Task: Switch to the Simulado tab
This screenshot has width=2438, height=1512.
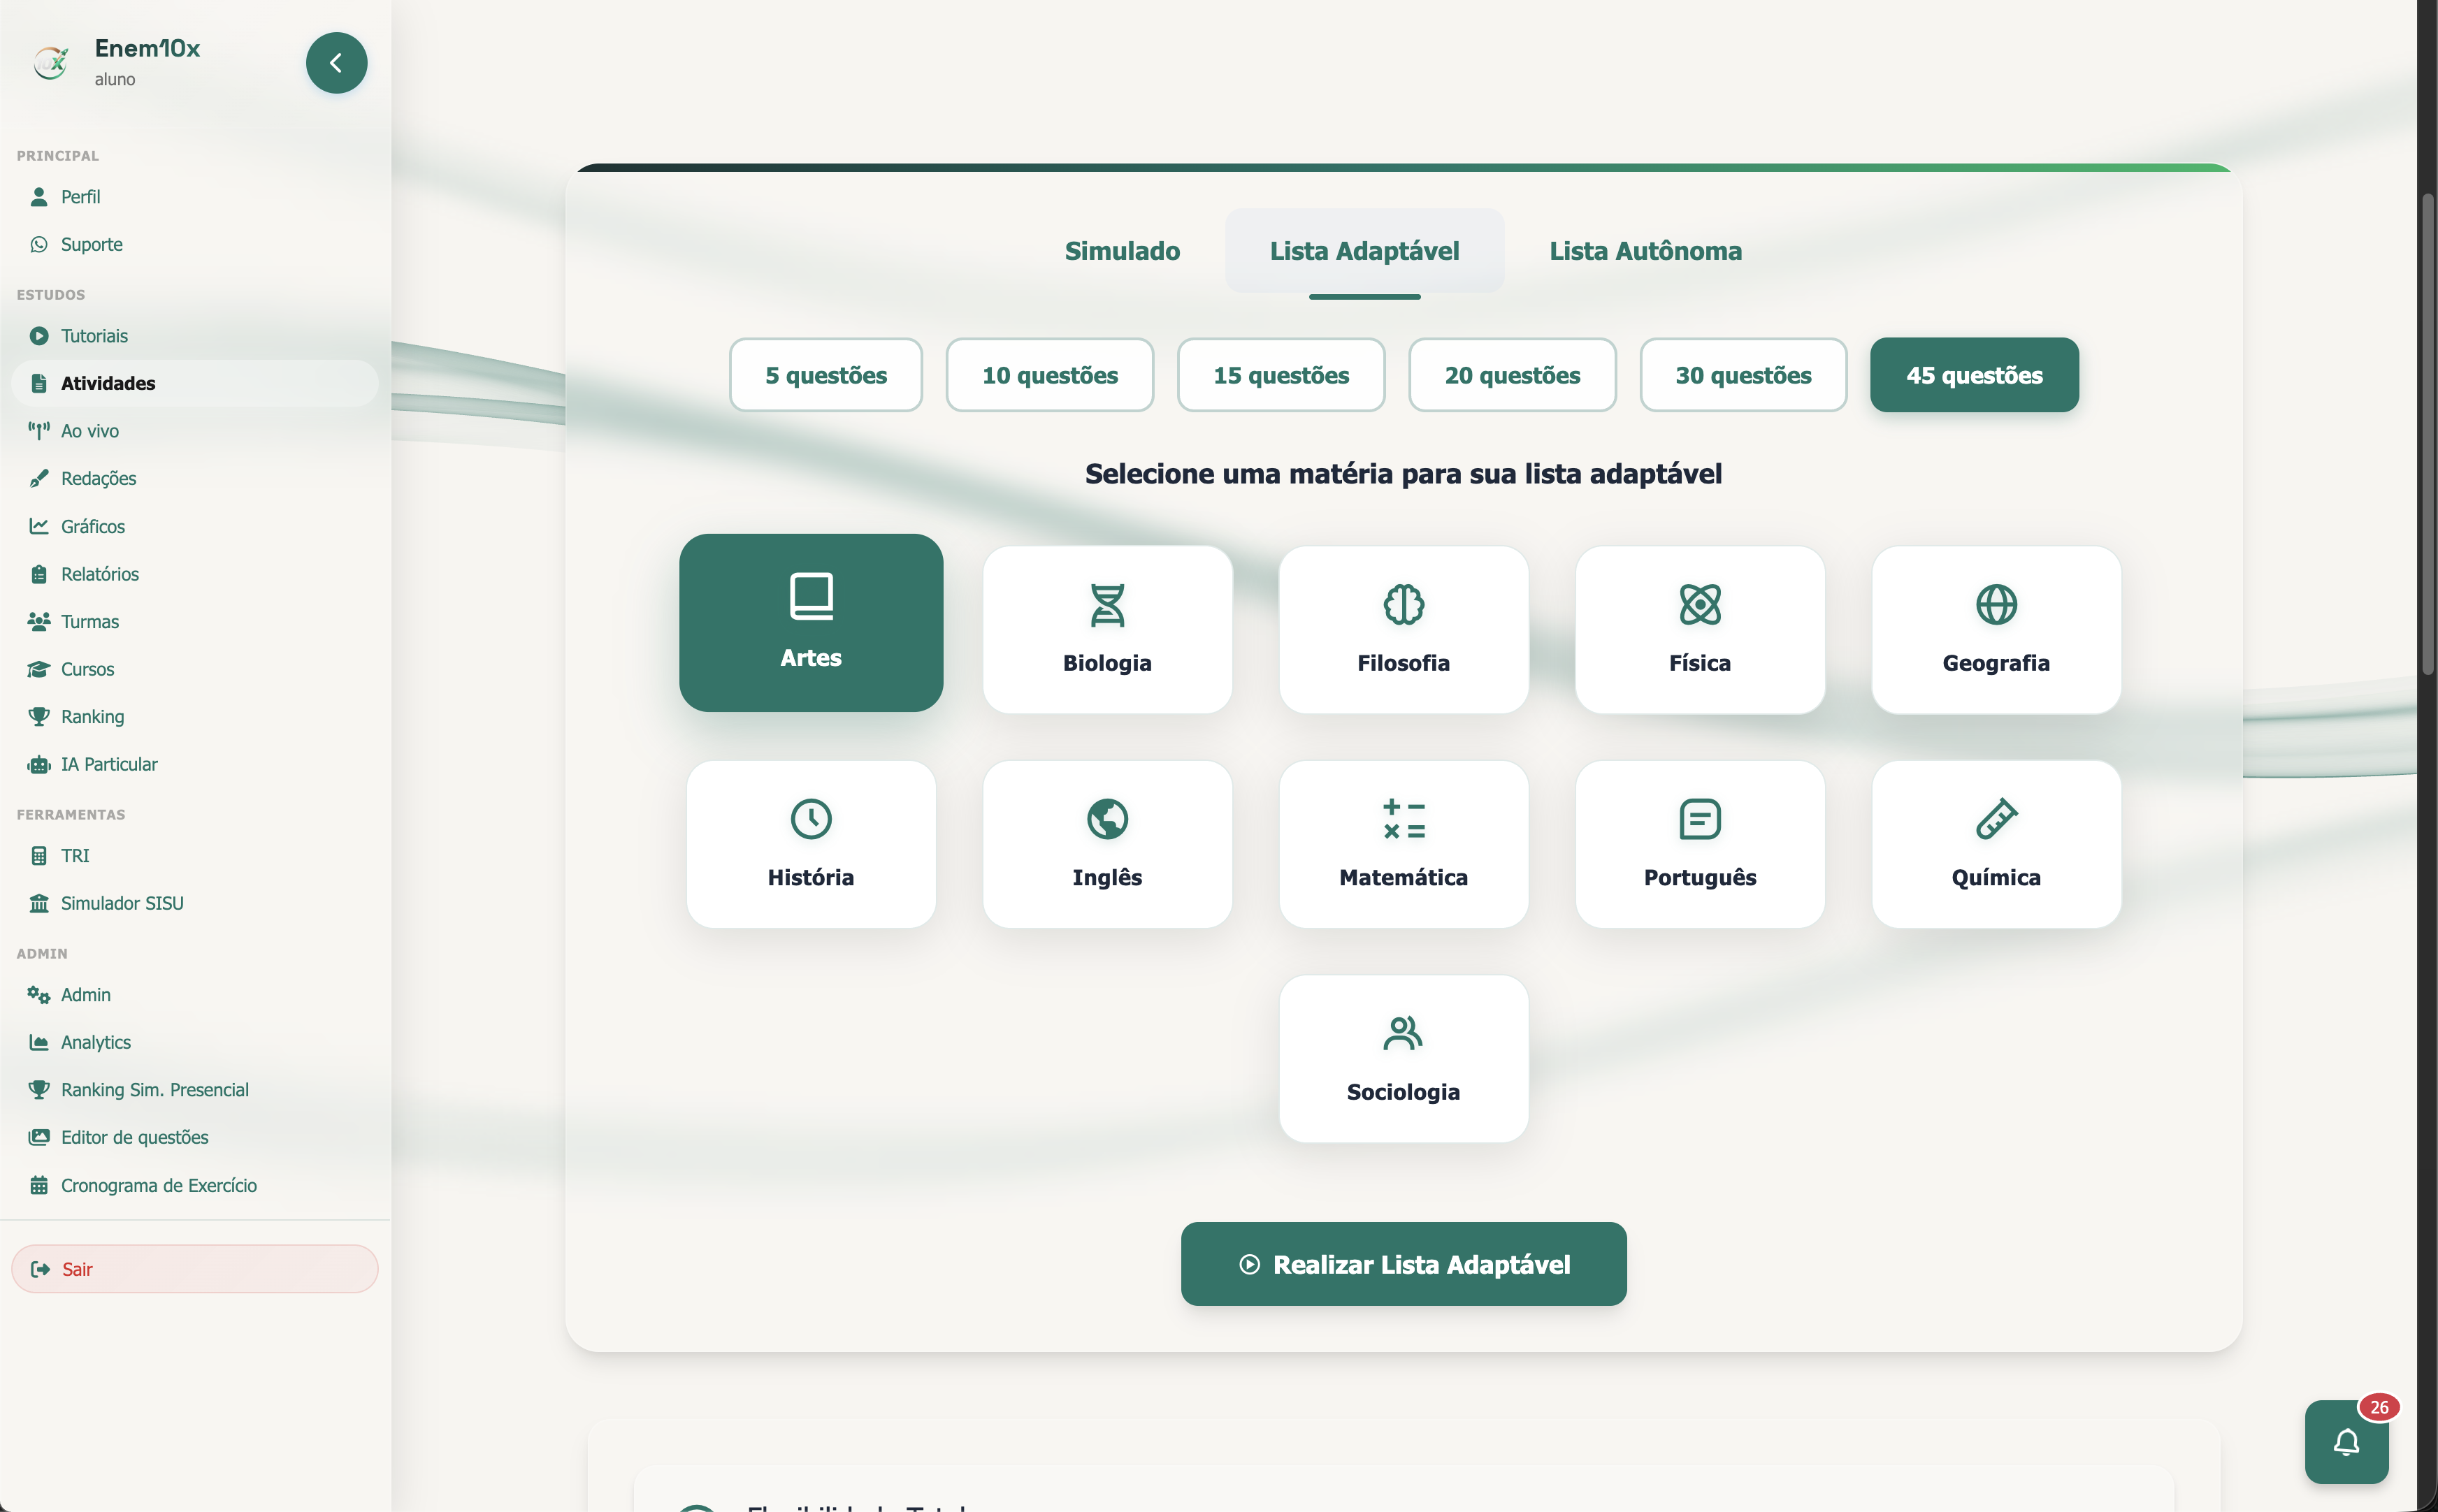Action: coord(1121,251)
